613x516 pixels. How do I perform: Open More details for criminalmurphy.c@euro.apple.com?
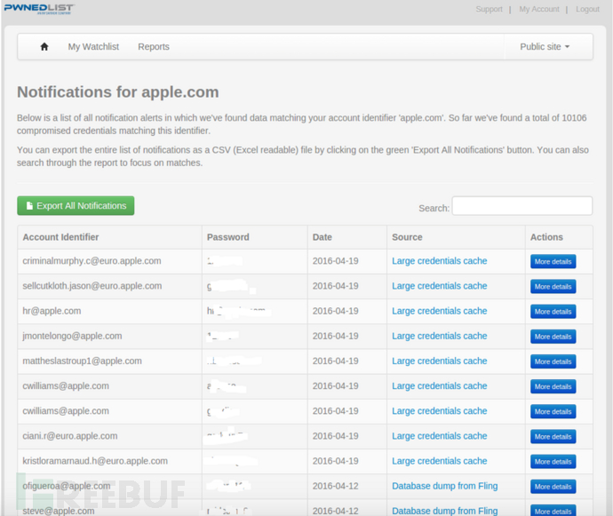pyautogui.click(x=553, y=261)
